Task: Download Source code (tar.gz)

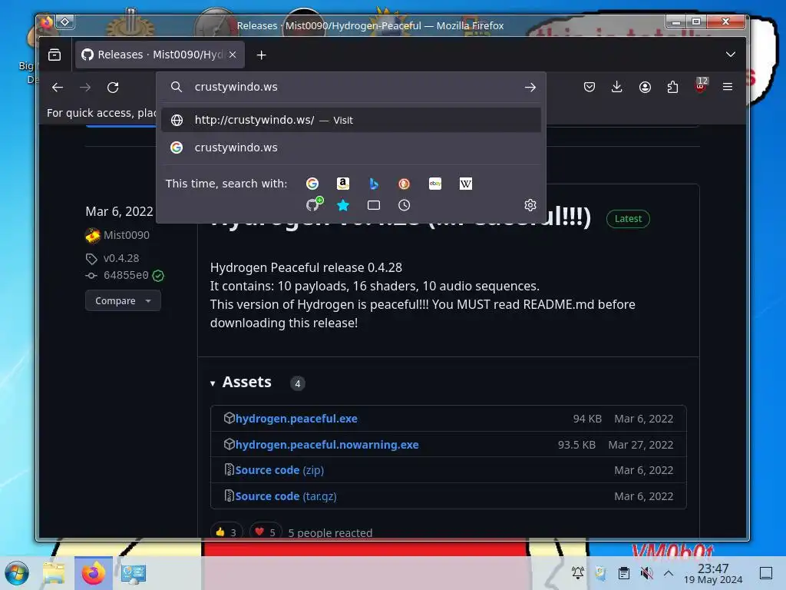Action: coord(286,496)
